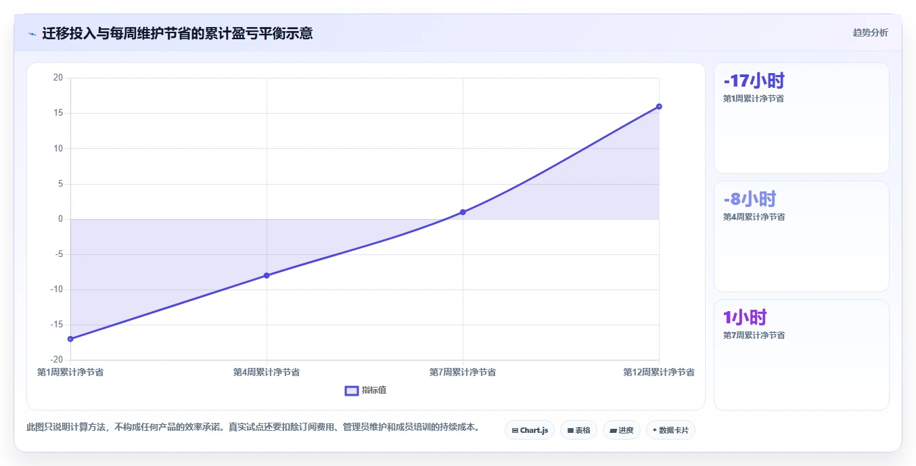Toggle the 指标值 legend entry
Viewport: 916px width, 466px height.
365,390
